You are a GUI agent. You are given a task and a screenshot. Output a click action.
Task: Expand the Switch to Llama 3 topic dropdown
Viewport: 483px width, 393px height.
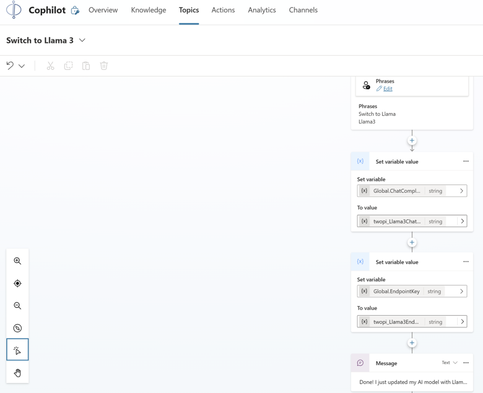tap(82, 40)
